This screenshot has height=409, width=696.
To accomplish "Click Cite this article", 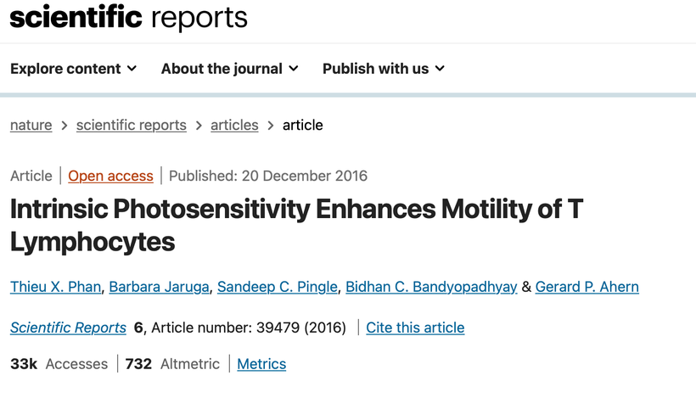I will [x=415, y=328].
